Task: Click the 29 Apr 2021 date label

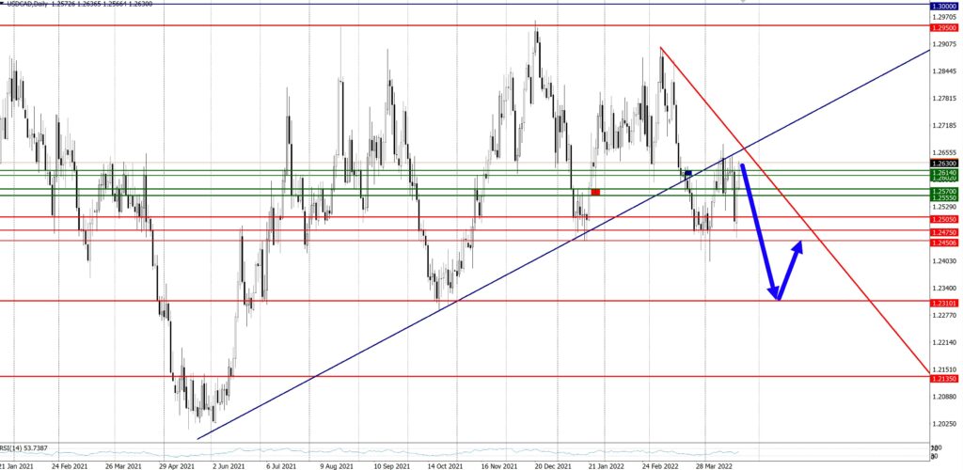Action: [x=178, y=464]
